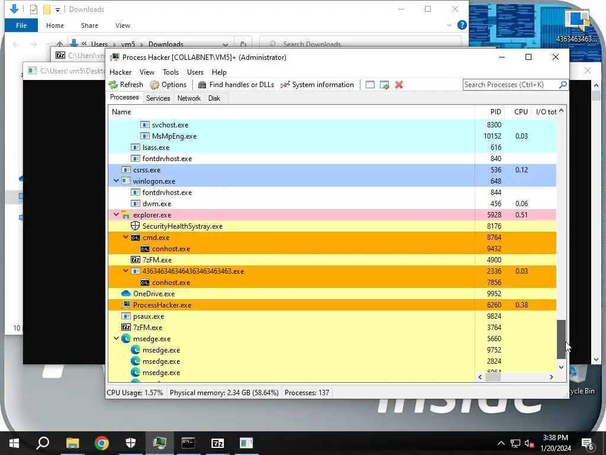Switch to the Services tab
Viewport: 606px width, 455px height.
point(158,98)
